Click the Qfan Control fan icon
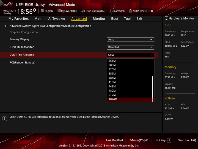 pos(83,11)
